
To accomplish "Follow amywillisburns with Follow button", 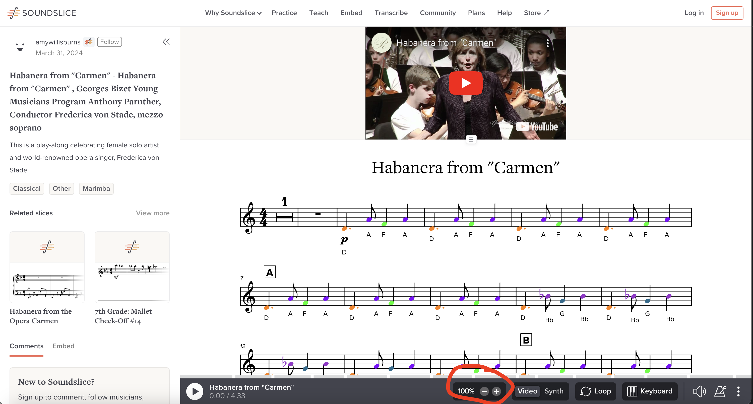I will (109, 42).
